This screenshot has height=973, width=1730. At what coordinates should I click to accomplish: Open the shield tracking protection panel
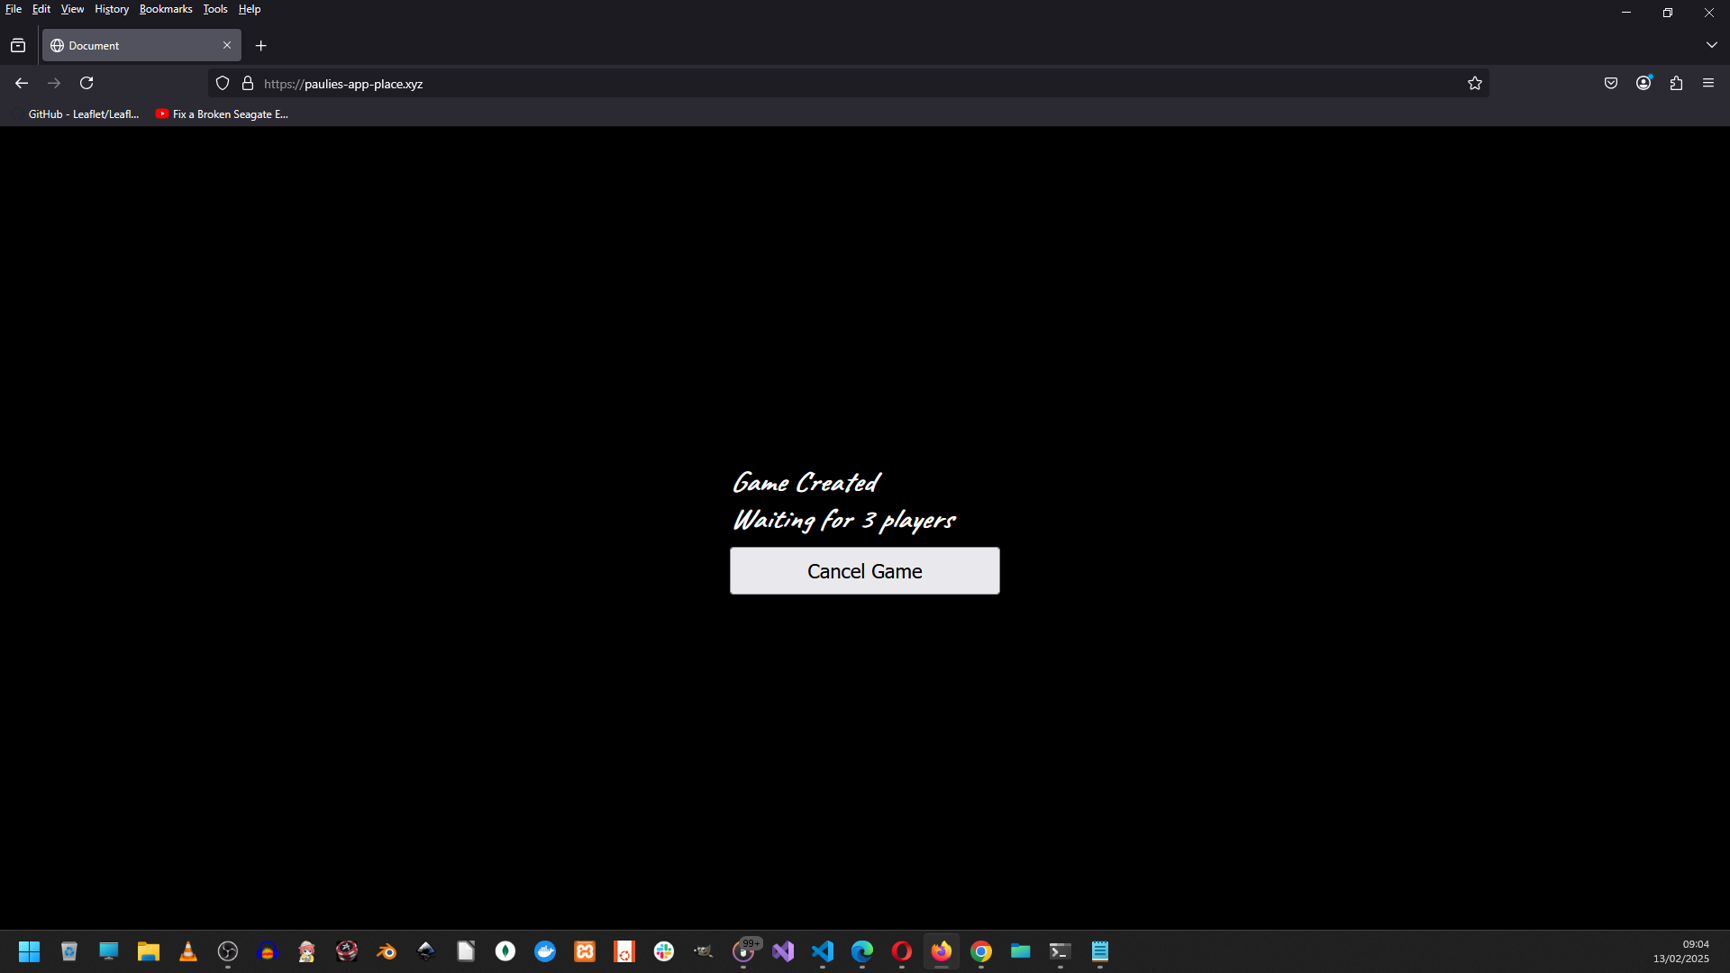click(223, 83)
